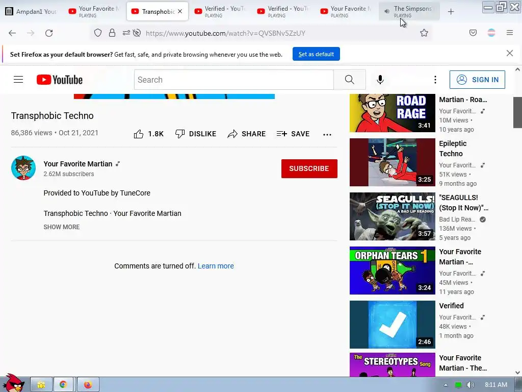This screenshot has height=392, width=522.
Task: Open Orphan Tears video thumbnail
Action: click(392, 271)
